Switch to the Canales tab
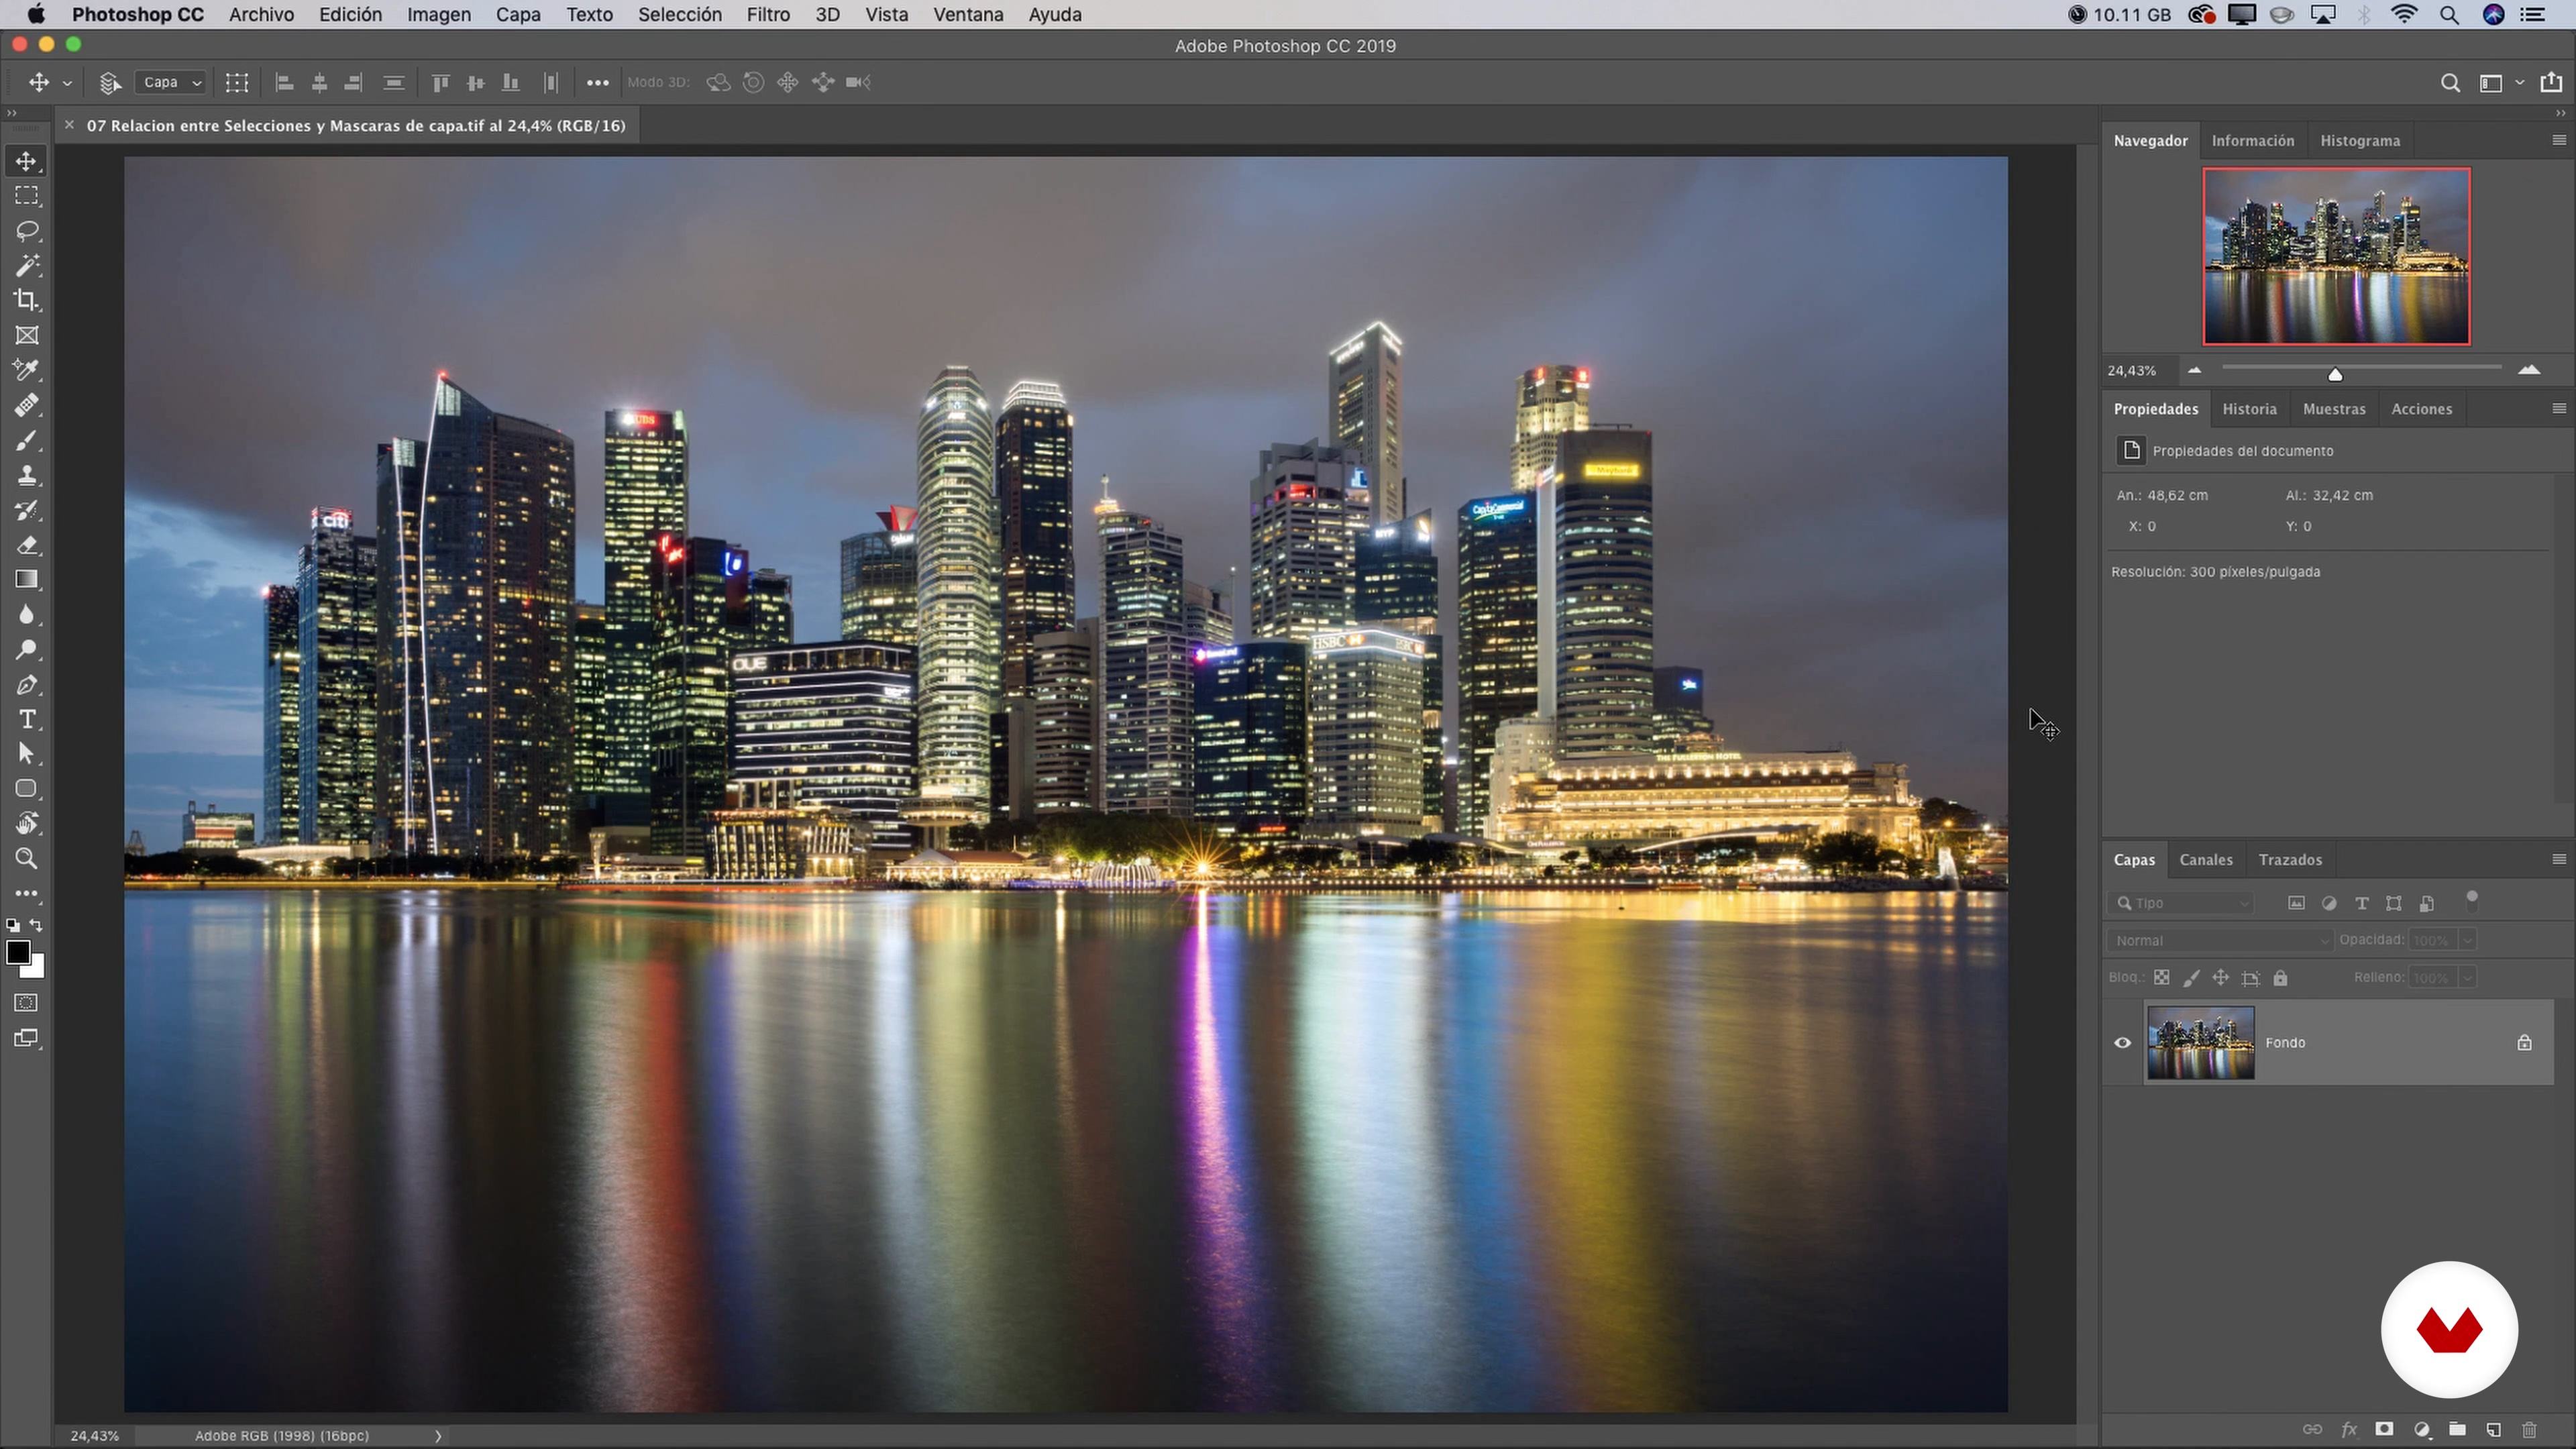The image size is (2576, 1449). [x=2205, y=860]
